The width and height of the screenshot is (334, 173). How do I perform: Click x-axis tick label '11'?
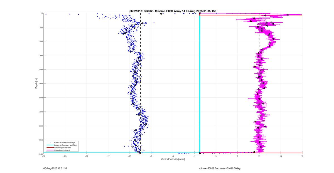coord(259,156)
